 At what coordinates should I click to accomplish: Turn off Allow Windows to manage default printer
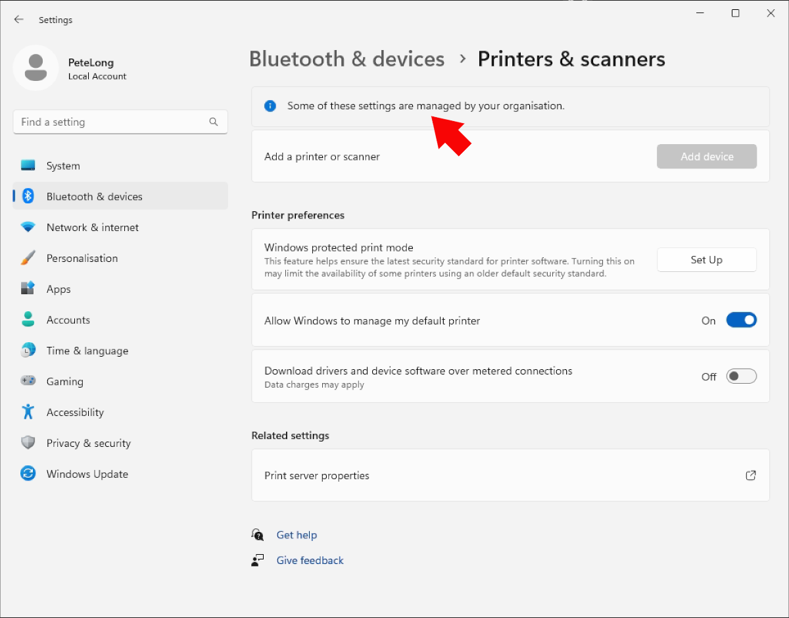[741, 321]
